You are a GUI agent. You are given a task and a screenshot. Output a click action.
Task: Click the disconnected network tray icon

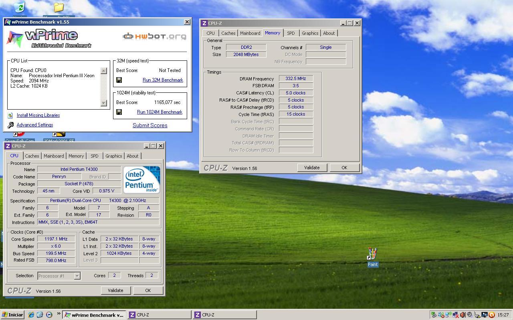456,315
